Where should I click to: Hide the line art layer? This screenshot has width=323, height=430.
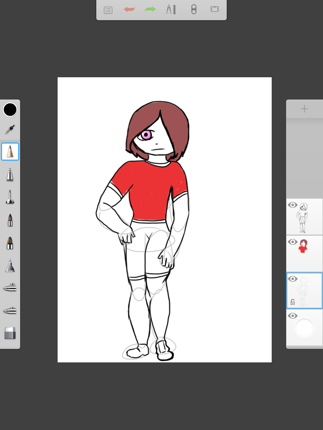tap(293, 205)
